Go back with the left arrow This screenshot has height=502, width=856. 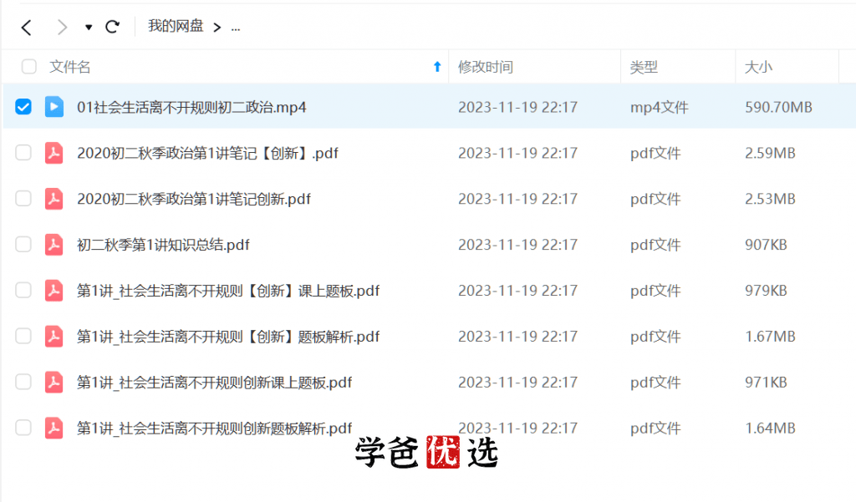(x=26, y=27)
